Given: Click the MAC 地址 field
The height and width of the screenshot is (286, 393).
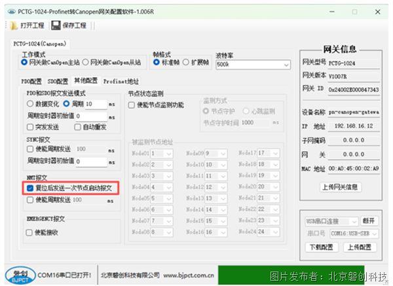Looking at the screenshot, I should point(354,169).
